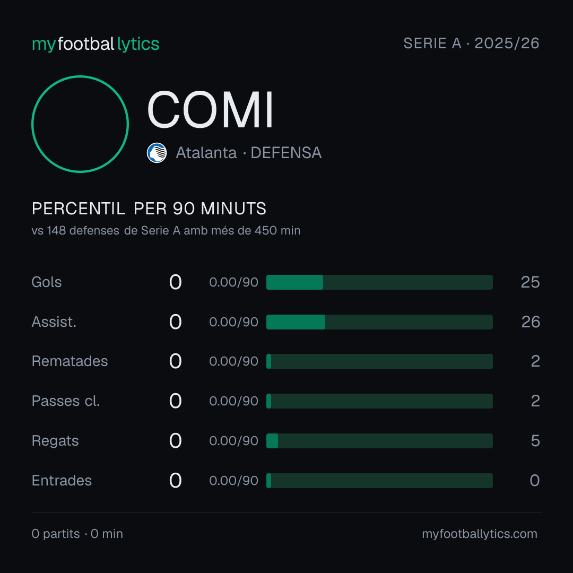Screen dimensions: 573x573
Task: Click the Gols stat label
Action: tap(46, 282)
